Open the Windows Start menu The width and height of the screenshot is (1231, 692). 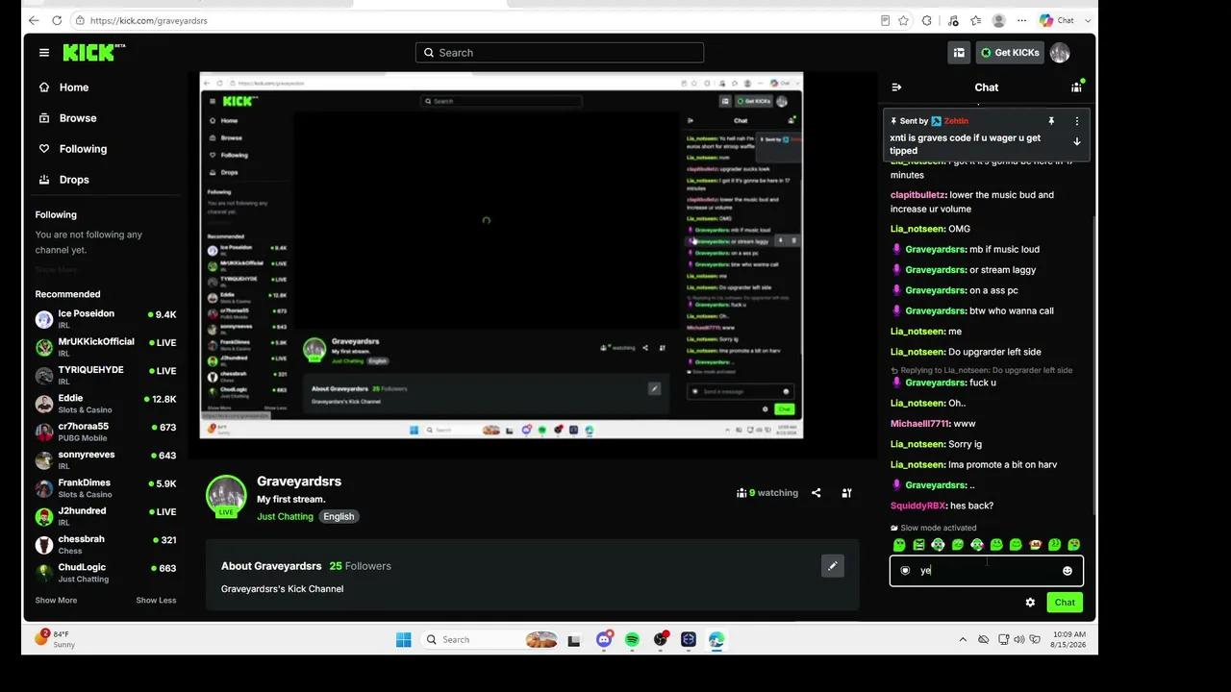coord(404,640)
